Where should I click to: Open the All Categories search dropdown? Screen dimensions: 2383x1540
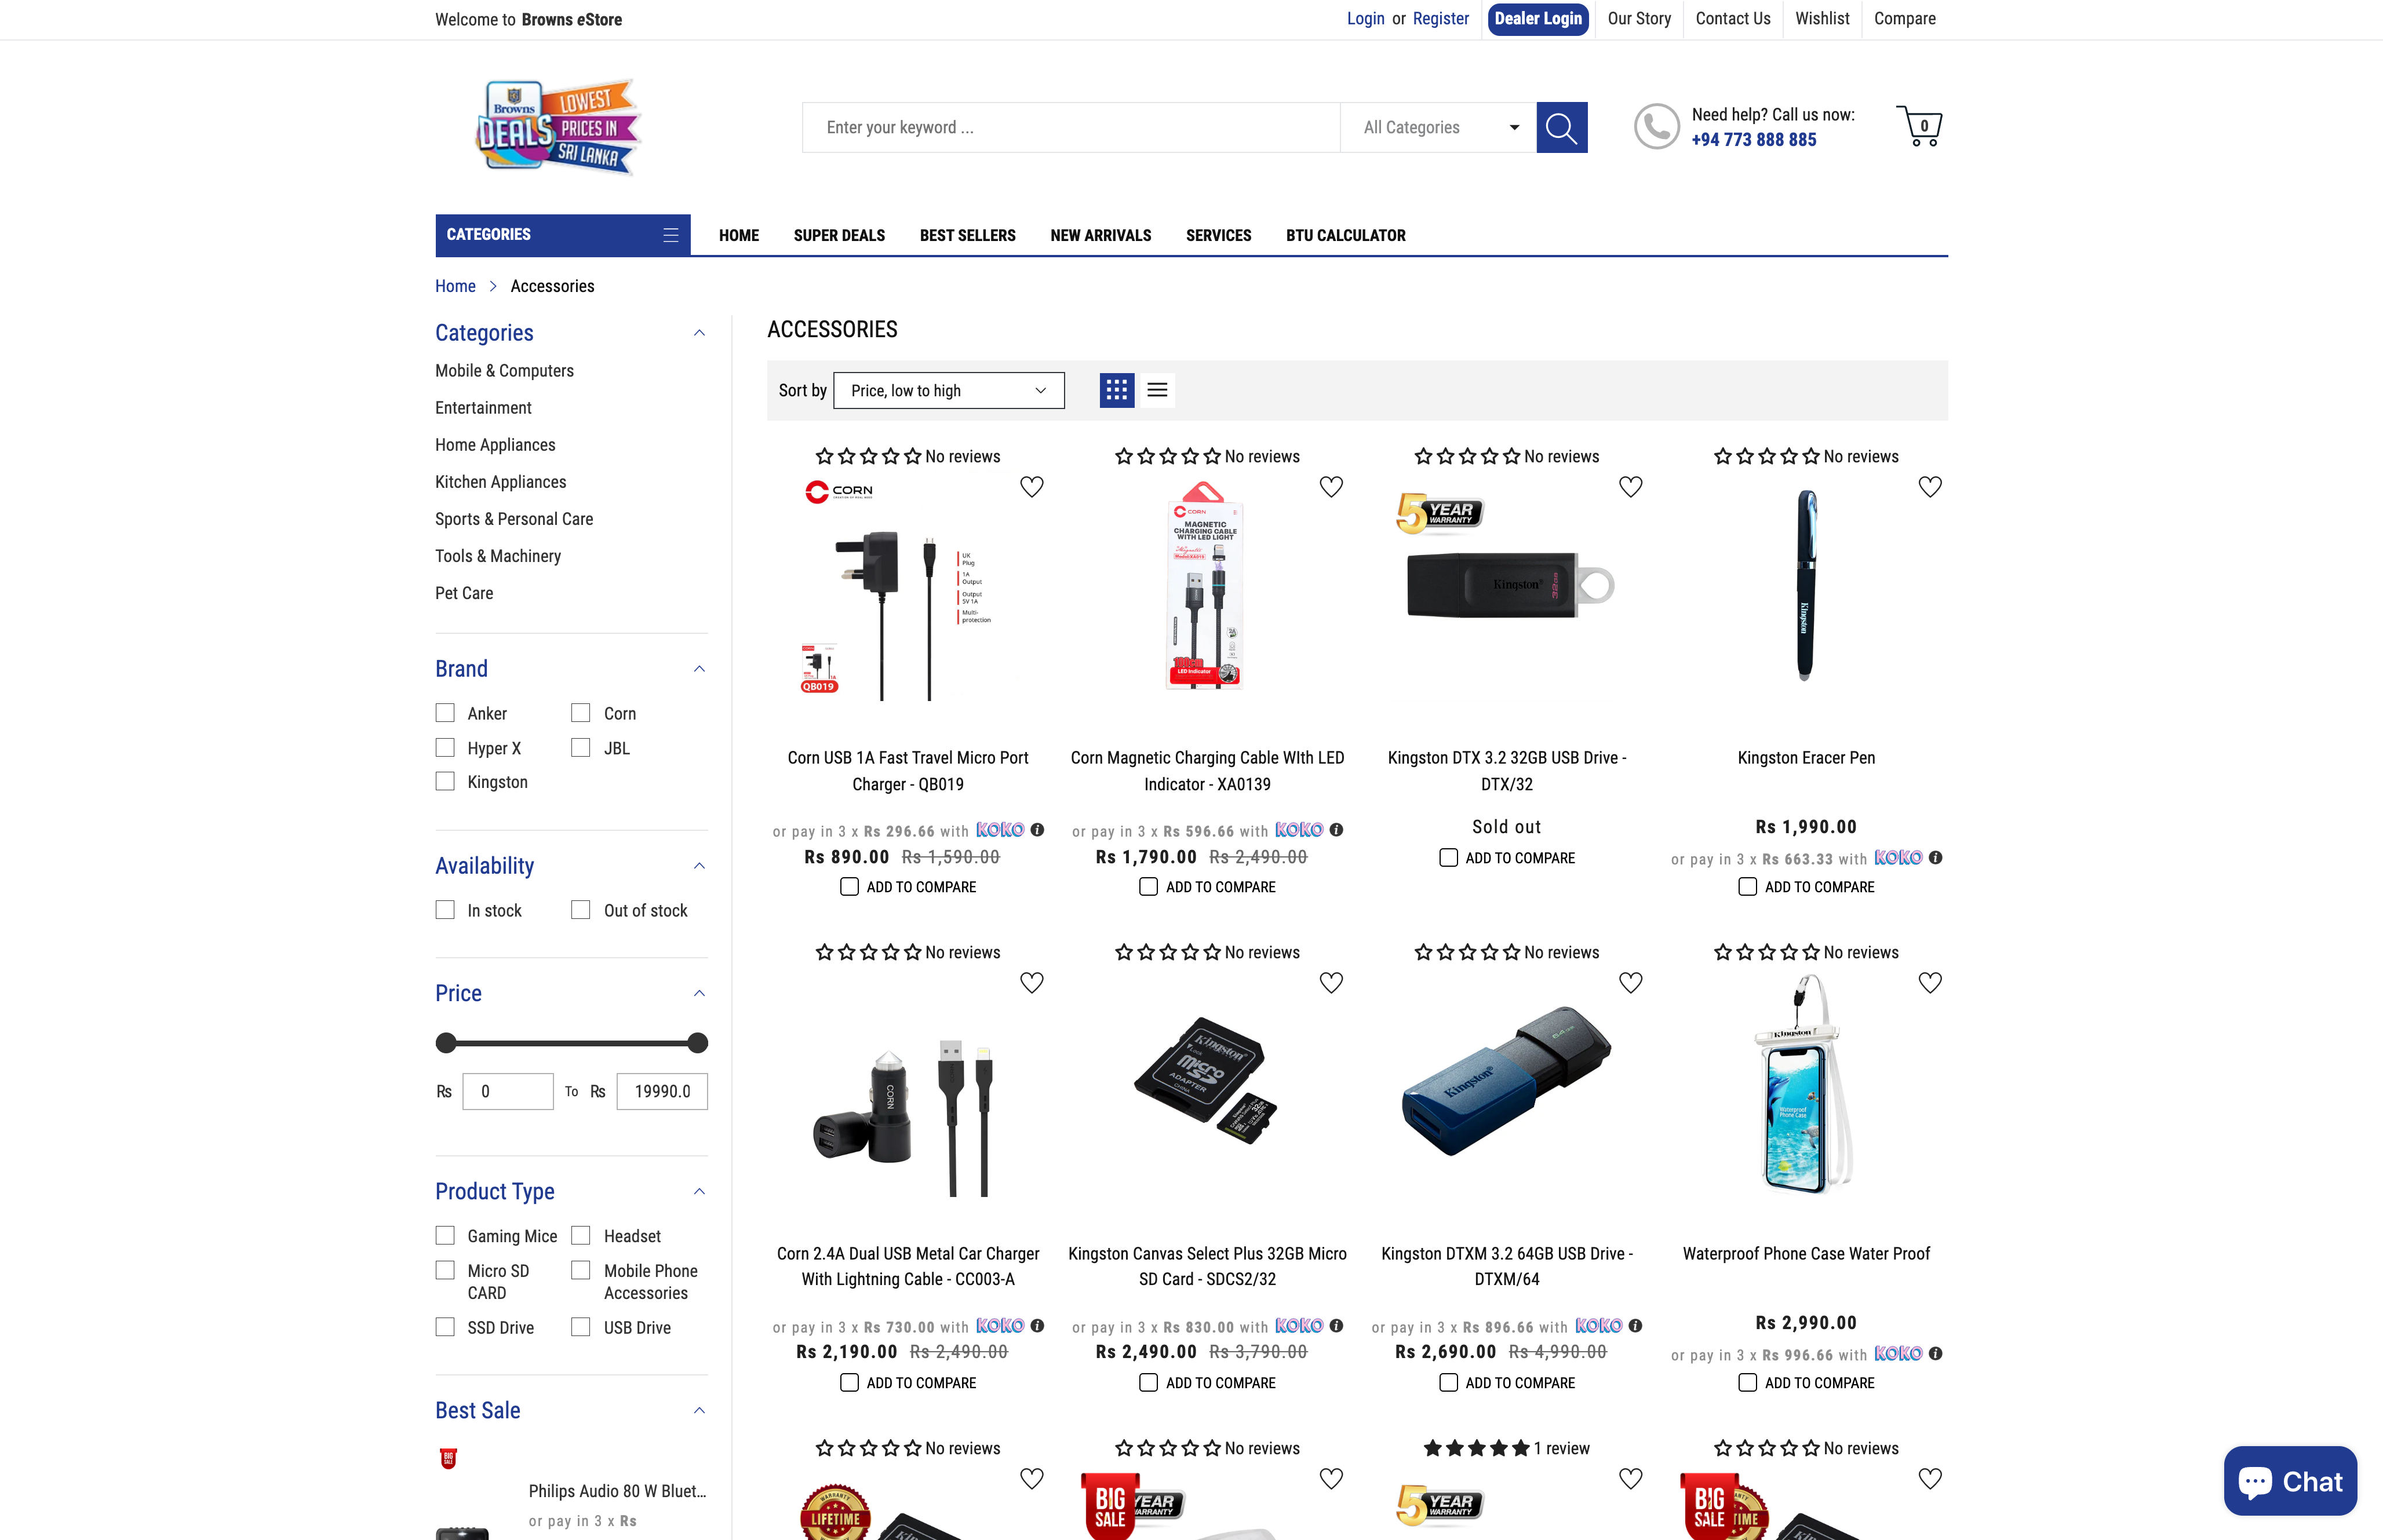[1438, 127]
